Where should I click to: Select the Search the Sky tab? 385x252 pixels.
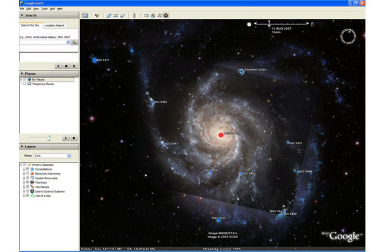click(30, 25)
